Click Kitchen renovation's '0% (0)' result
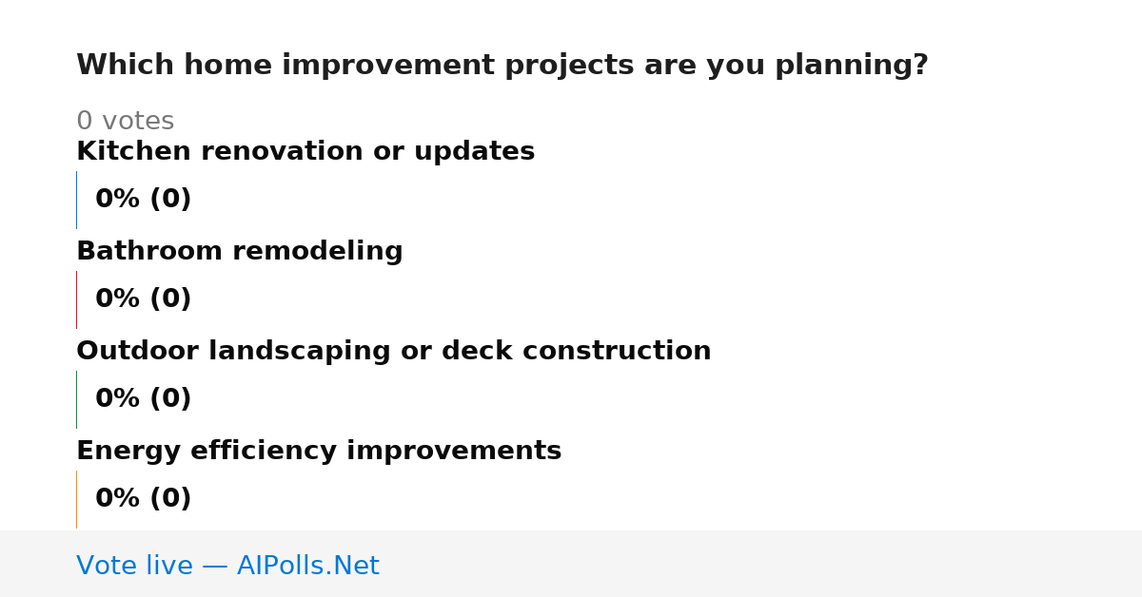This screenshot has width=1142, height=597. (x=143, y=200)
